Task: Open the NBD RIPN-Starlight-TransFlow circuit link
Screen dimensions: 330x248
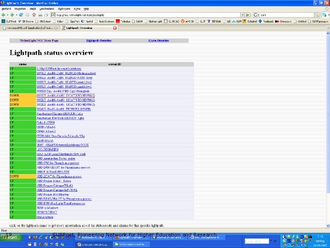Action: (61, 203)
